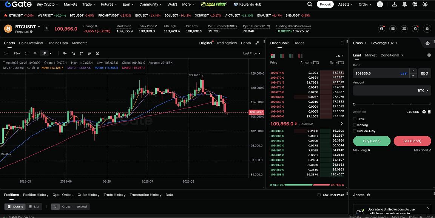Viewport: 435px width, 218px height.
Task: Open notifications bell in top navigation
Action: tap(404, 4)
